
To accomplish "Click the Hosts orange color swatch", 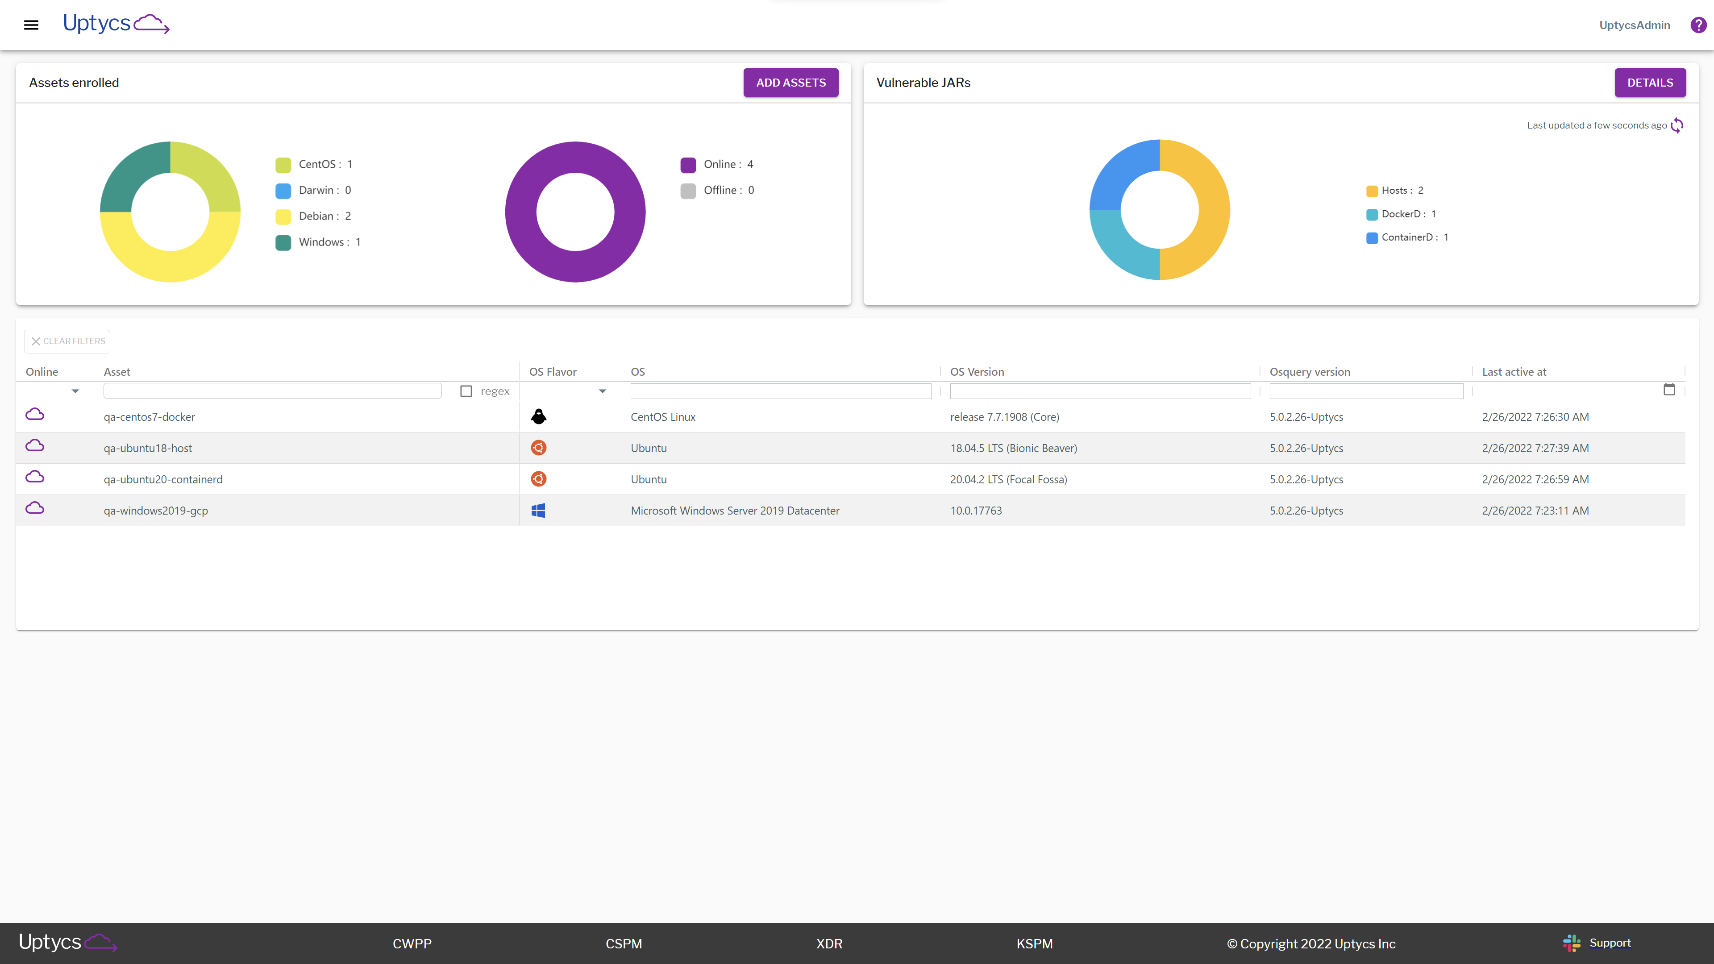I will [1371, 191].
